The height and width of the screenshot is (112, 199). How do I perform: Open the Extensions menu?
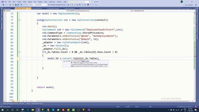pos(52,2)
